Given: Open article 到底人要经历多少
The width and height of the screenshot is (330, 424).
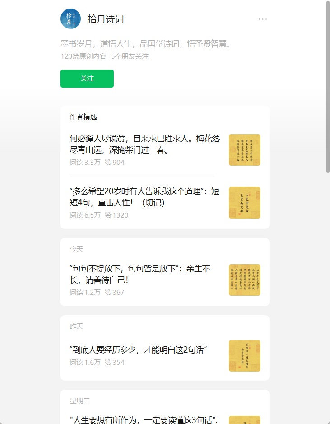Looking at the screenshot, I should (139, 349).
